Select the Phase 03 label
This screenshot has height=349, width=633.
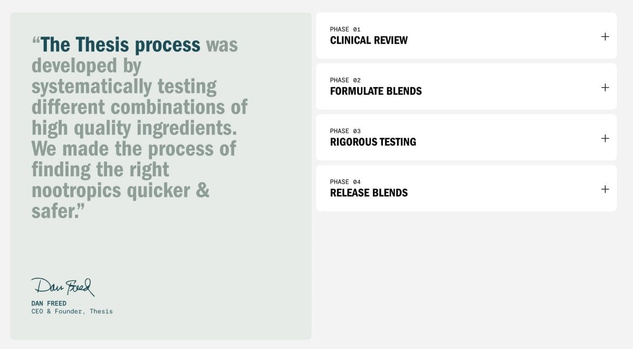coord(345,131)
